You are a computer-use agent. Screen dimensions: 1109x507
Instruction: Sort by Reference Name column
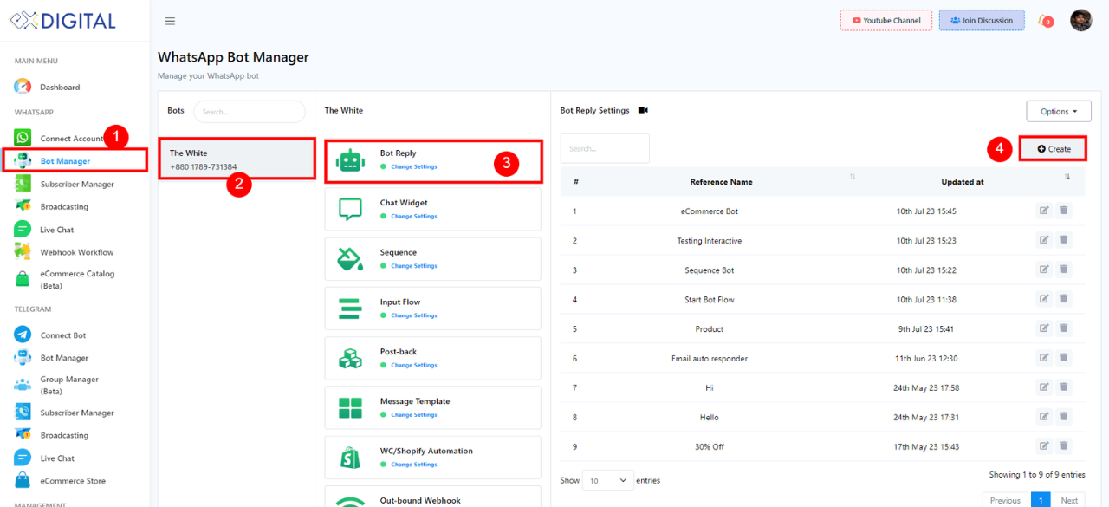721,182
